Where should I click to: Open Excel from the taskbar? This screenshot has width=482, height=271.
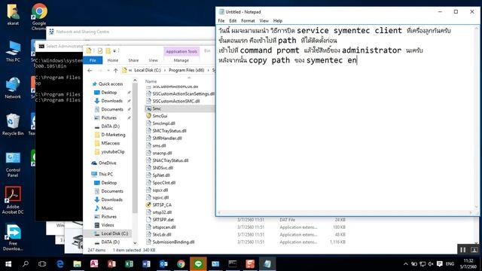coord(129,263)
